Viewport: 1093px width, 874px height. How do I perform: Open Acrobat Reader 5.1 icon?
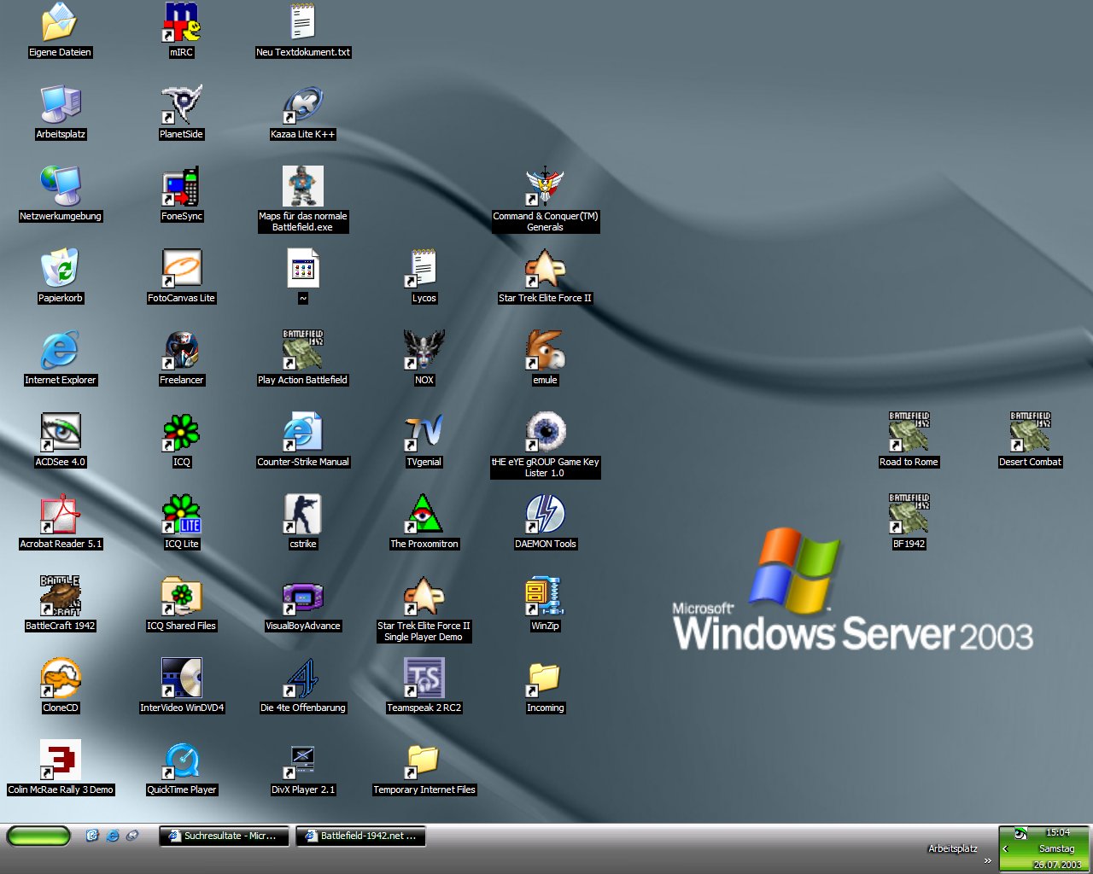coord(60,515)
